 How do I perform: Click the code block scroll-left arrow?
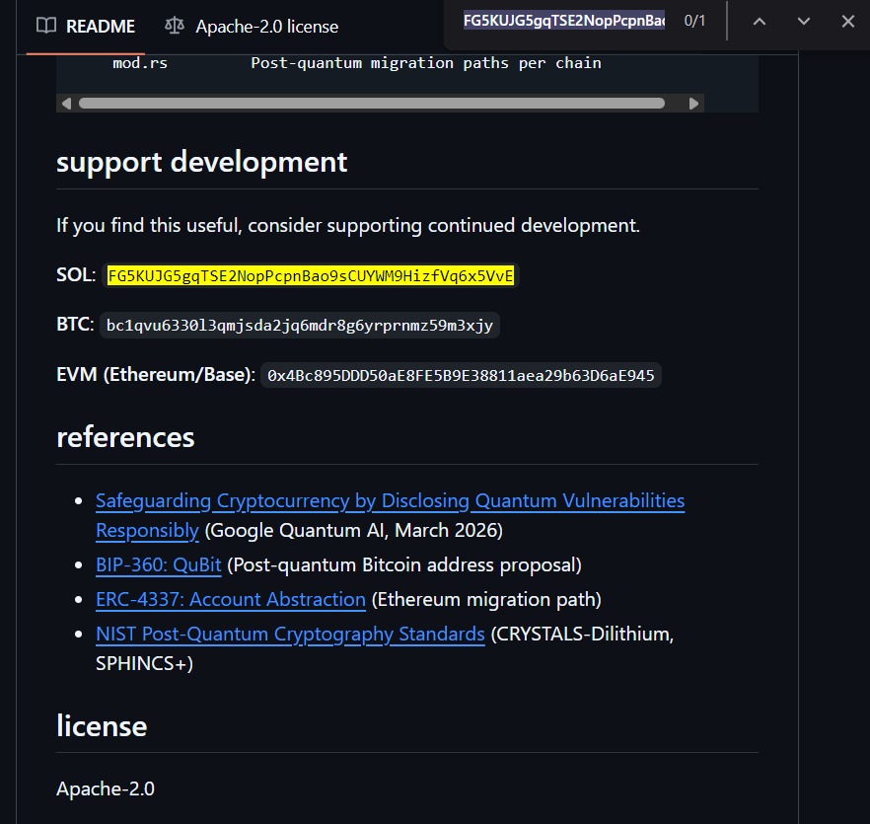pos(67,104)
